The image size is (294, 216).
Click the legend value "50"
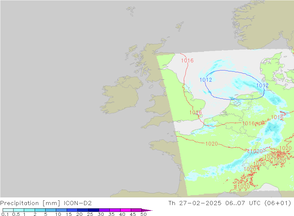143,214
